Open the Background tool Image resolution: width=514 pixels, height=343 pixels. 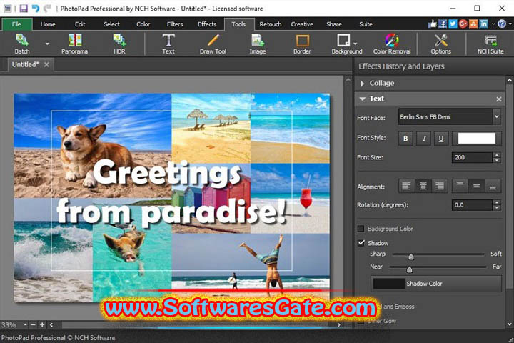343,44
